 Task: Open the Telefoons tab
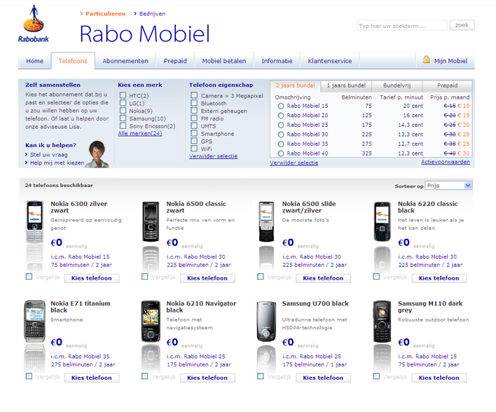point(73,61)
